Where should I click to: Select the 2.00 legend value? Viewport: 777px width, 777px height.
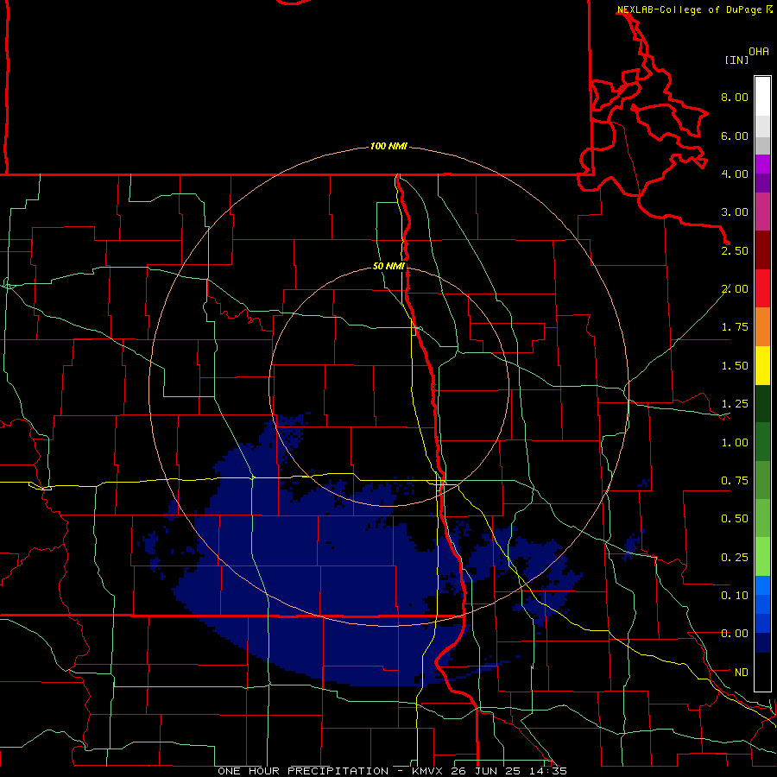735,289
